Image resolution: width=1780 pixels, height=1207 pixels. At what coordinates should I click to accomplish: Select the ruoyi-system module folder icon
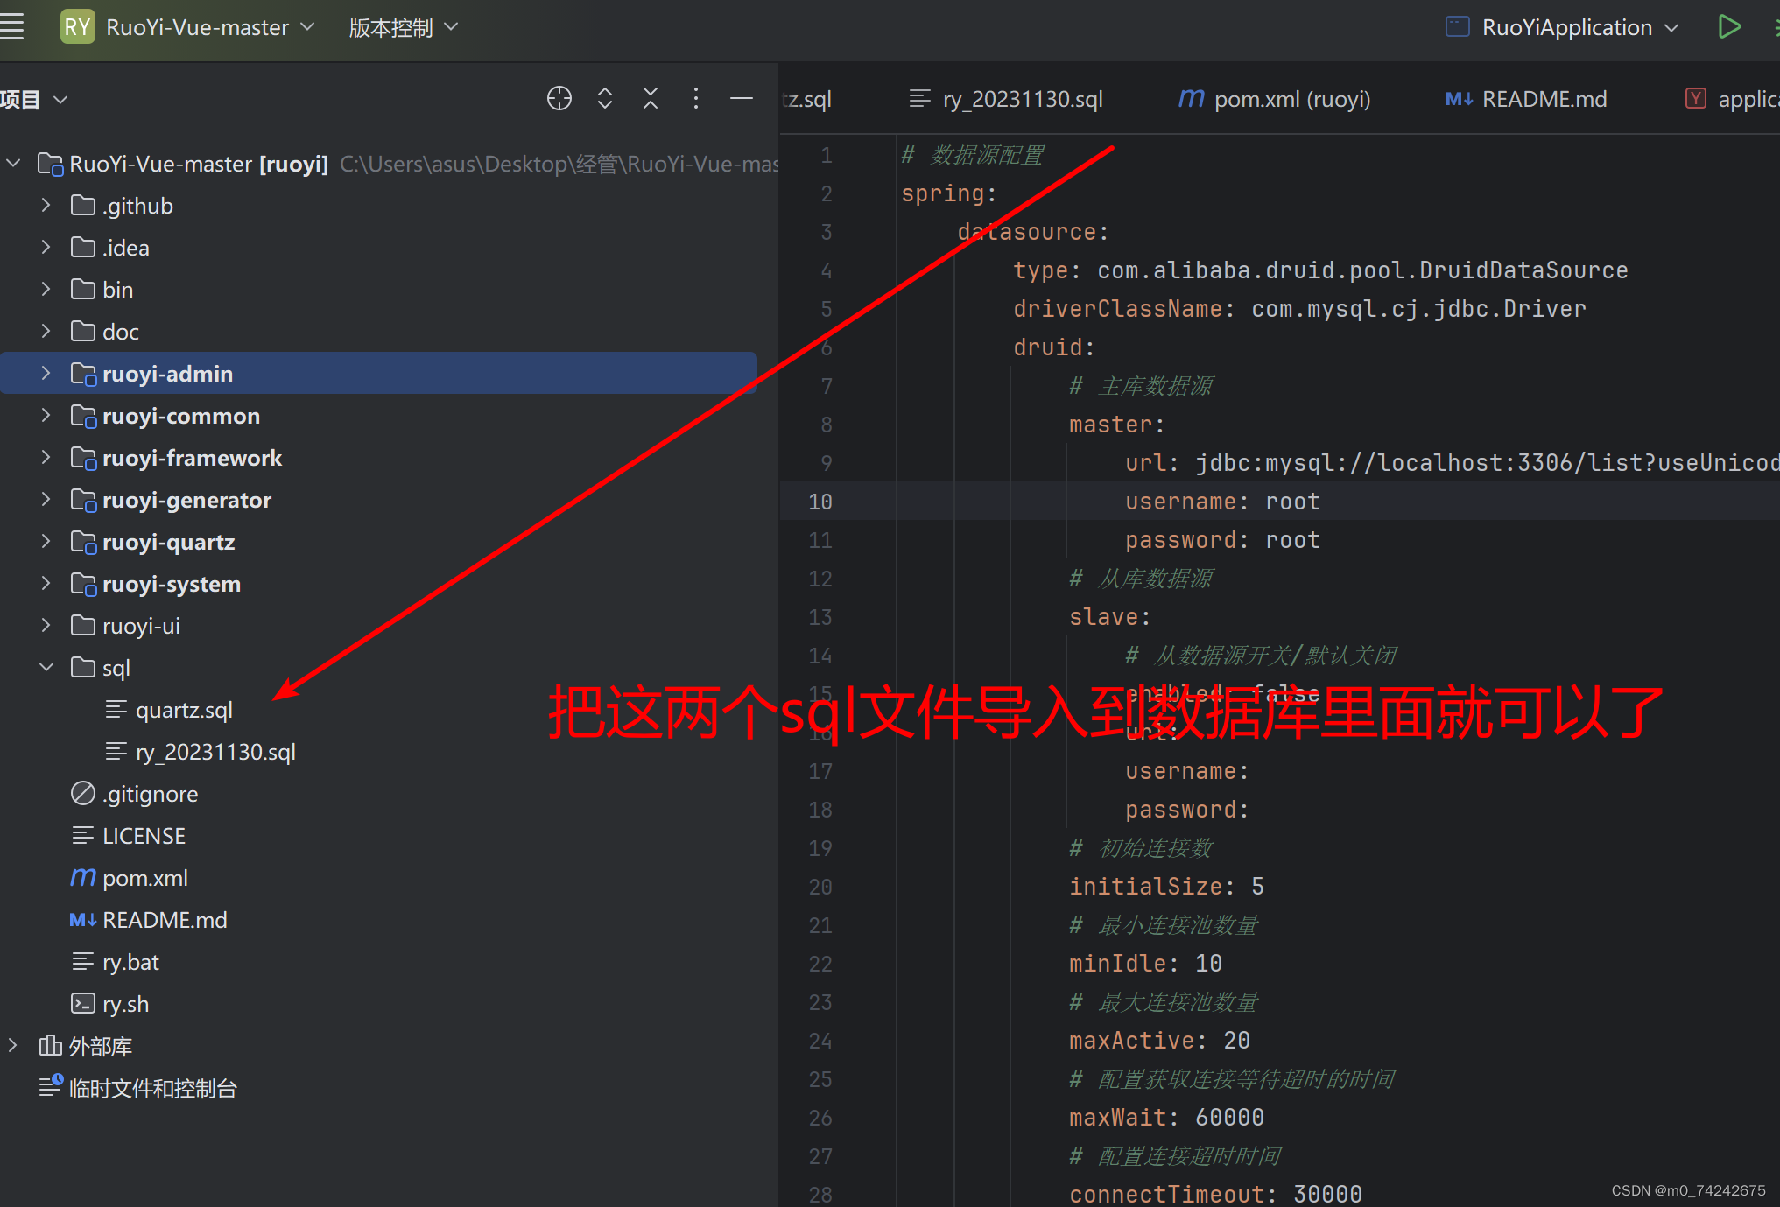point(83,584)
